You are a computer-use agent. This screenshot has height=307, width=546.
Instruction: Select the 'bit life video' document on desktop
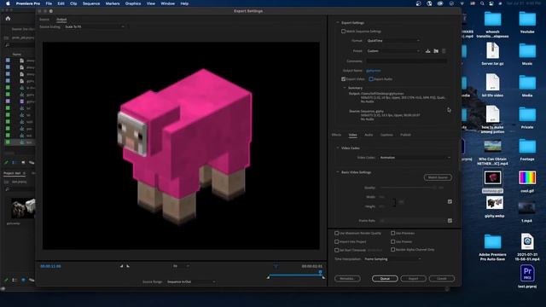492,85
